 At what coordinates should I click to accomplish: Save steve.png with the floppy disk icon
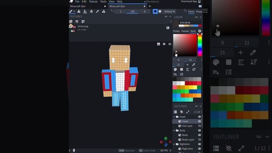[x=168, y=28]
